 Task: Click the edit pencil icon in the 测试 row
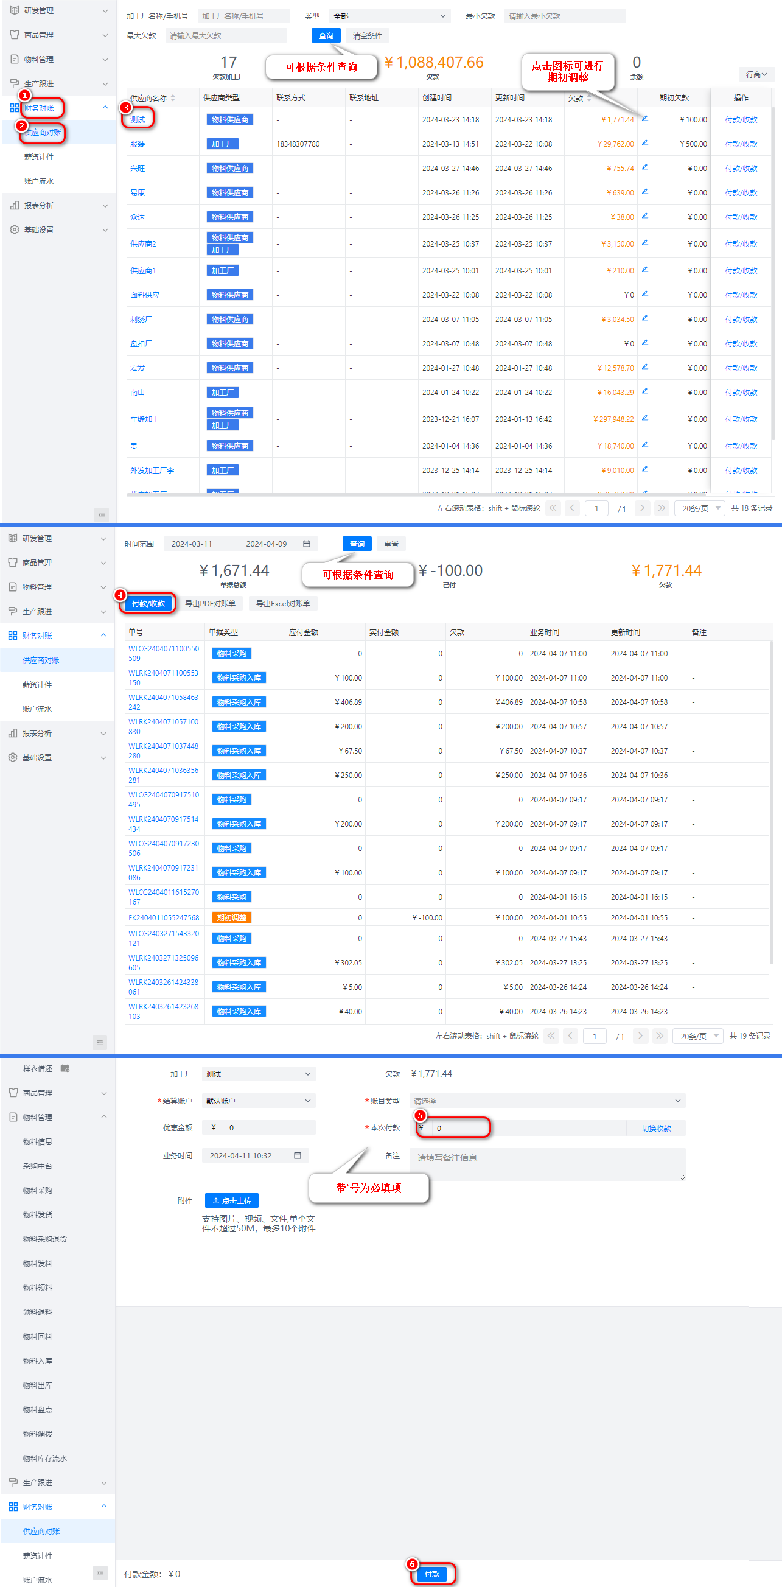tap(644, 118)
